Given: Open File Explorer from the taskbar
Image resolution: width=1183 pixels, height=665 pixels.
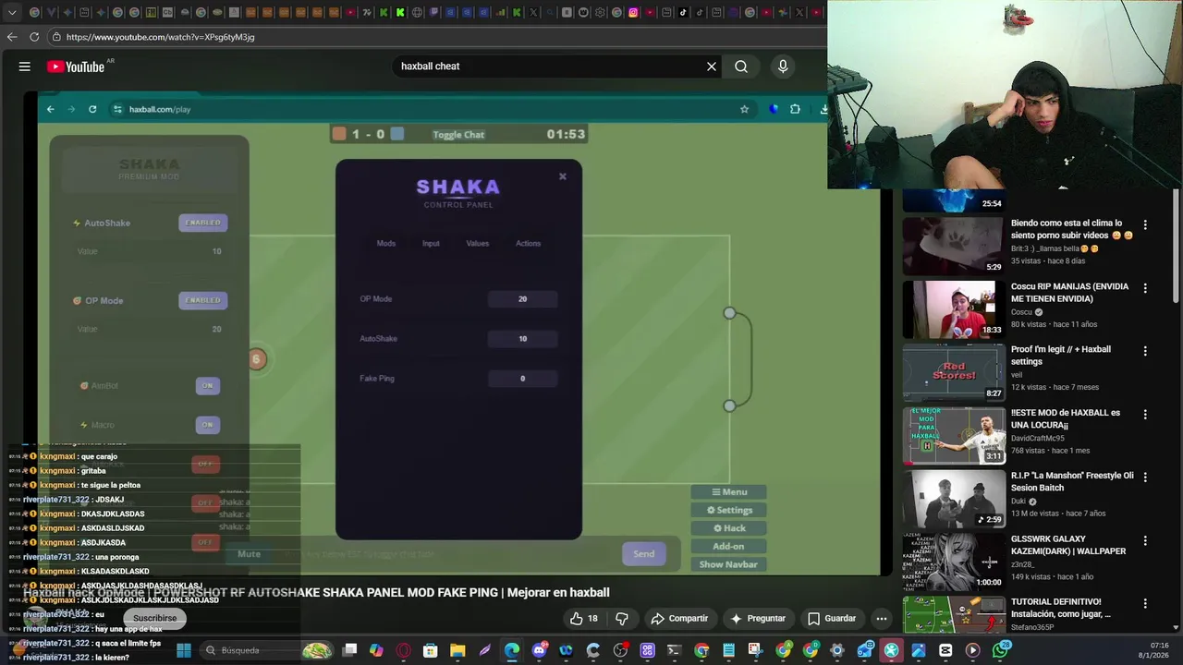Looking at the screenshot, I should pos(457,650).
